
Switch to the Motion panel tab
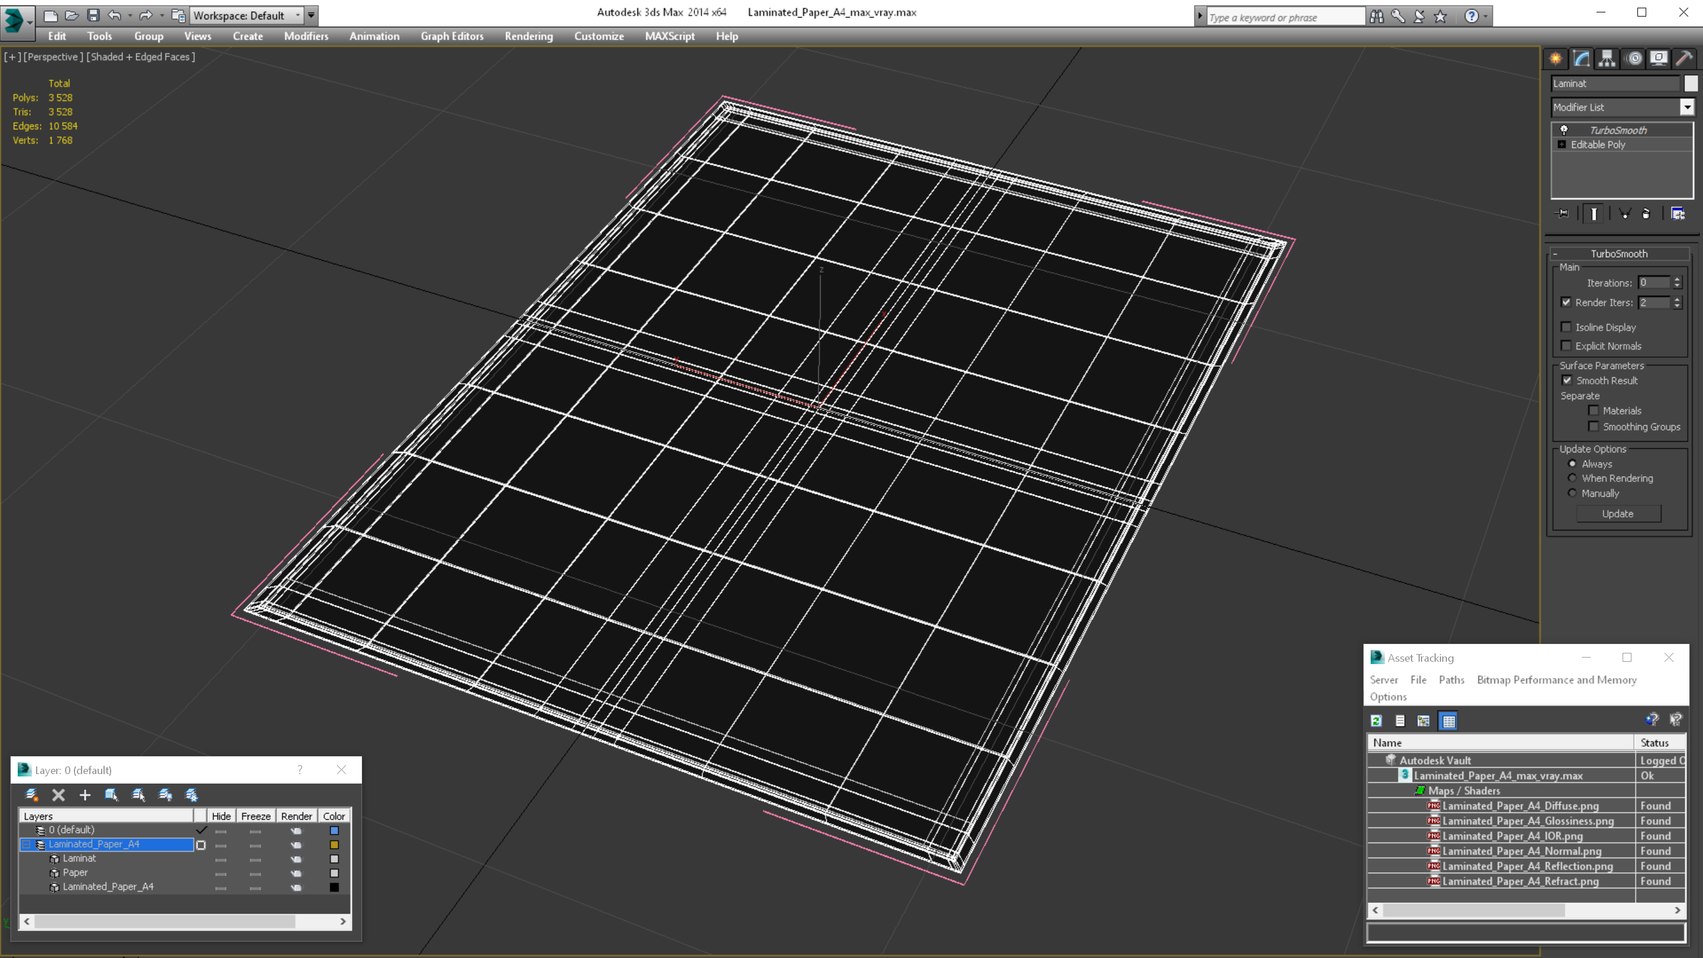1634,59
